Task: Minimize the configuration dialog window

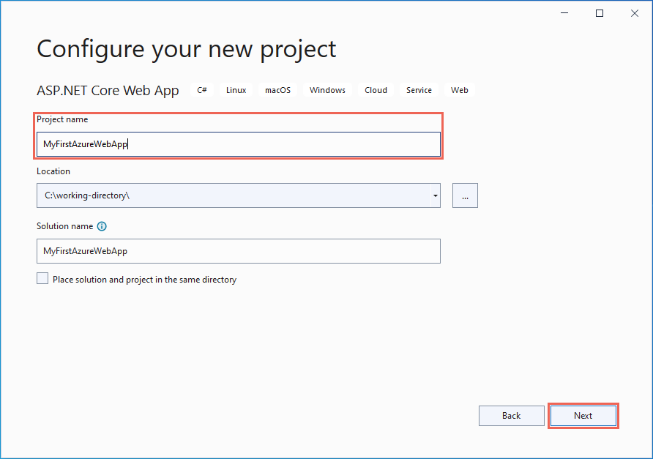Action: (566, 13)
